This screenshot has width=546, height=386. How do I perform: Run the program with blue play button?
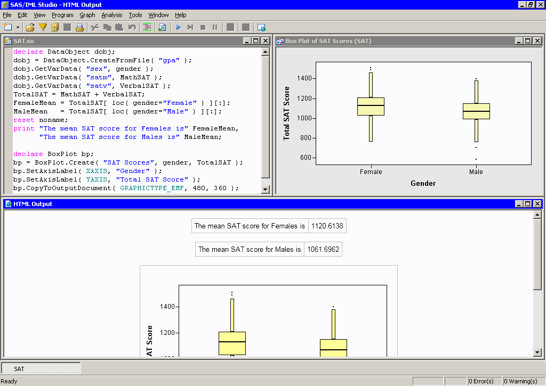coord(178,27)
